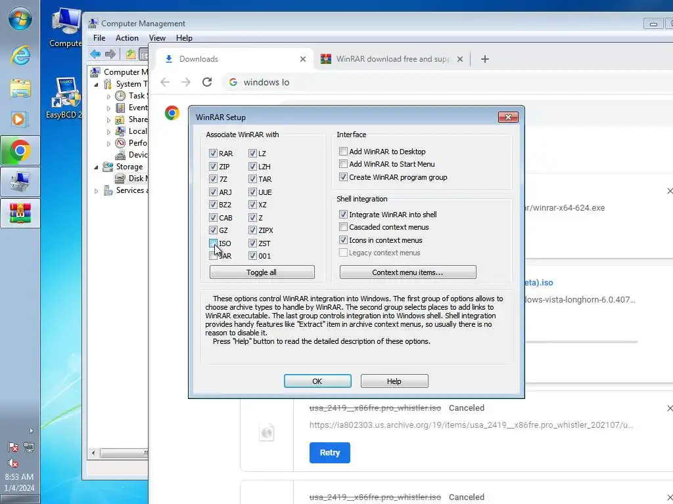This screenshot has width=673, height=504.
Task: Expand the Performance node
Action: click(x=108, y=144)
